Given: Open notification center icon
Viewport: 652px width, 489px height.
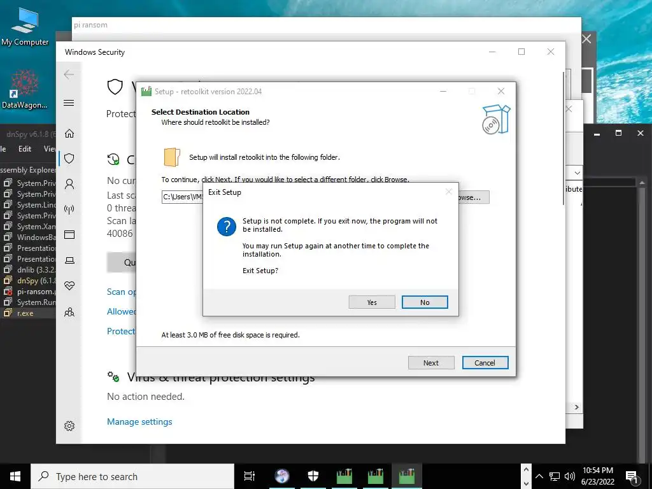Looking at the screenshot, I should point(632,477).
